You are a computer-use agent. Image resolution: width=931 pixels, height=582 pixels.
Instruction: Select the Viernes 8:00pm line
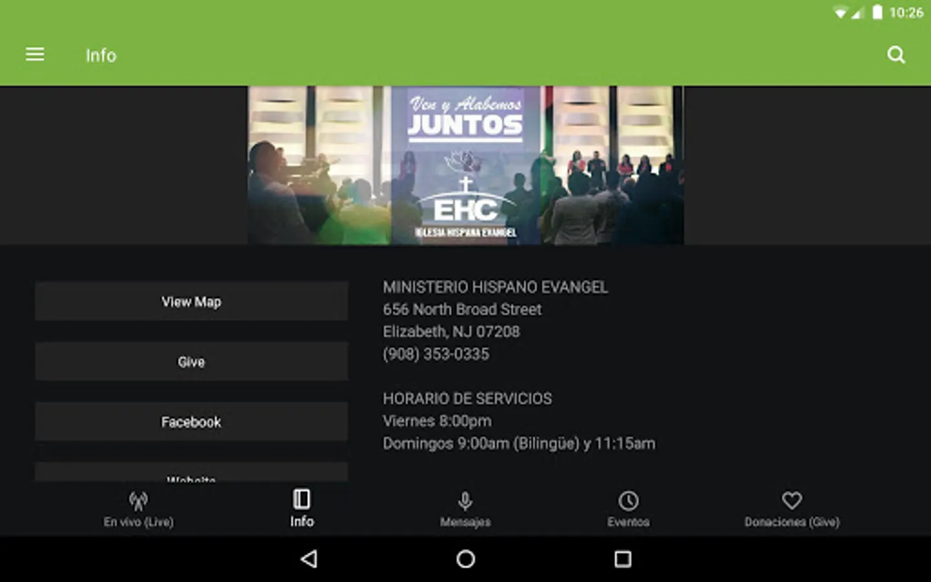click(x=437, y=421)
